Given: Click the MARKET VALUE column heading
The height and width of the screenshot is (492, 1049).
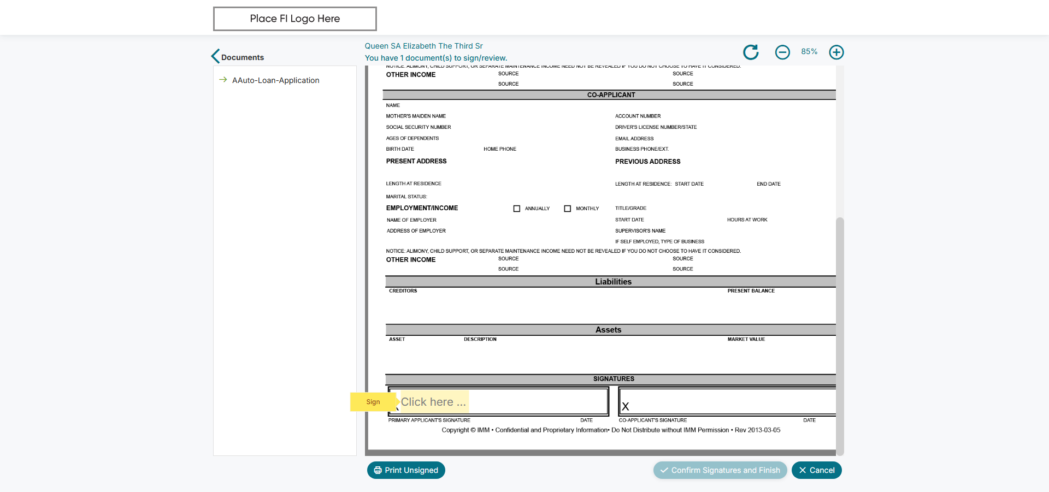Looking at the screenshot, I should [x=746, y=340].
